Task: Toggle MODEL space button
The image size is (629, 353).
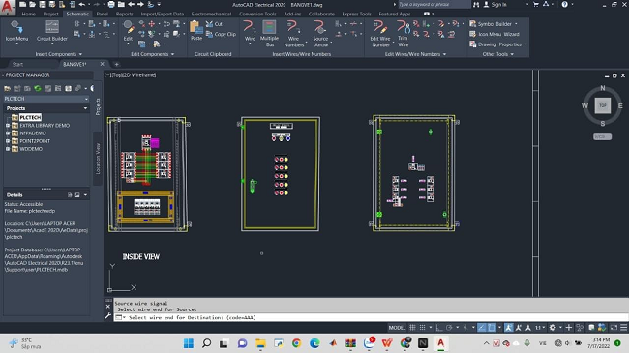Action: [397, 328]
